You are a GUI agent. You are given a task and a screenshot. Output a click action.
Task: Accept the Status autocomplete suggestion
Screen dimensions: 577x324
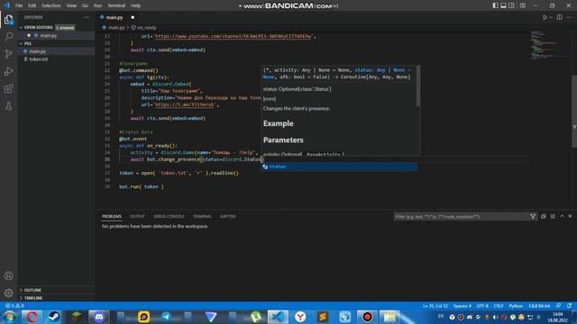(x=339, y=166)
